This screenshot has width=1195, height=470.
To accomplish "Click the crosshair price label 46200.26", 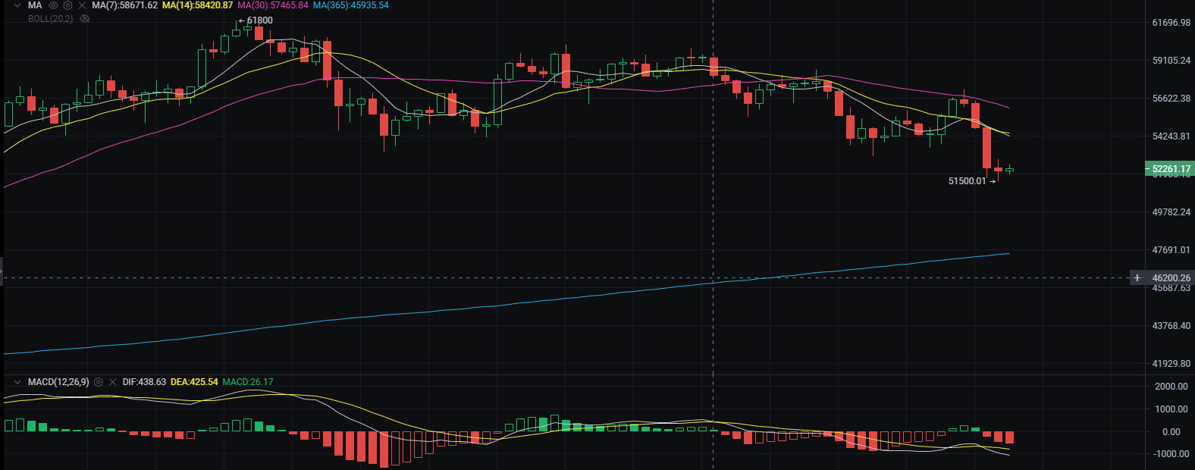I will point(1171,278).
